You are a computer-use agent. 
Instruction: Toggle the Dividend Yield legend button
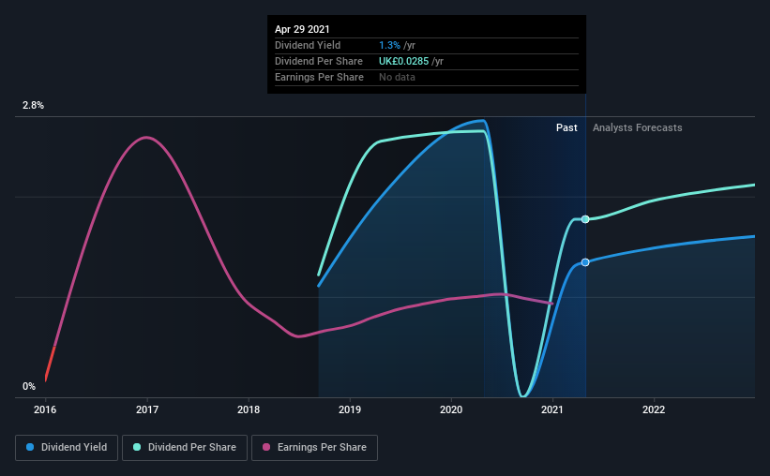[x=67, y=448]
